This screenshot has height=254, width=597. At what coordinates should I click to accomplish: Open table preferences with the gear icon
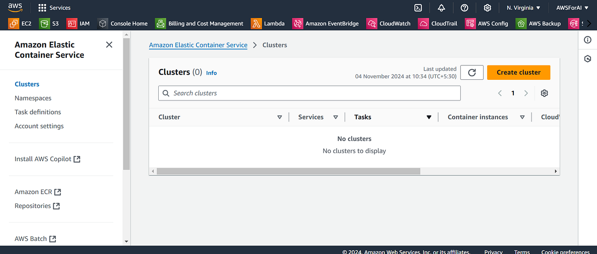544,93
